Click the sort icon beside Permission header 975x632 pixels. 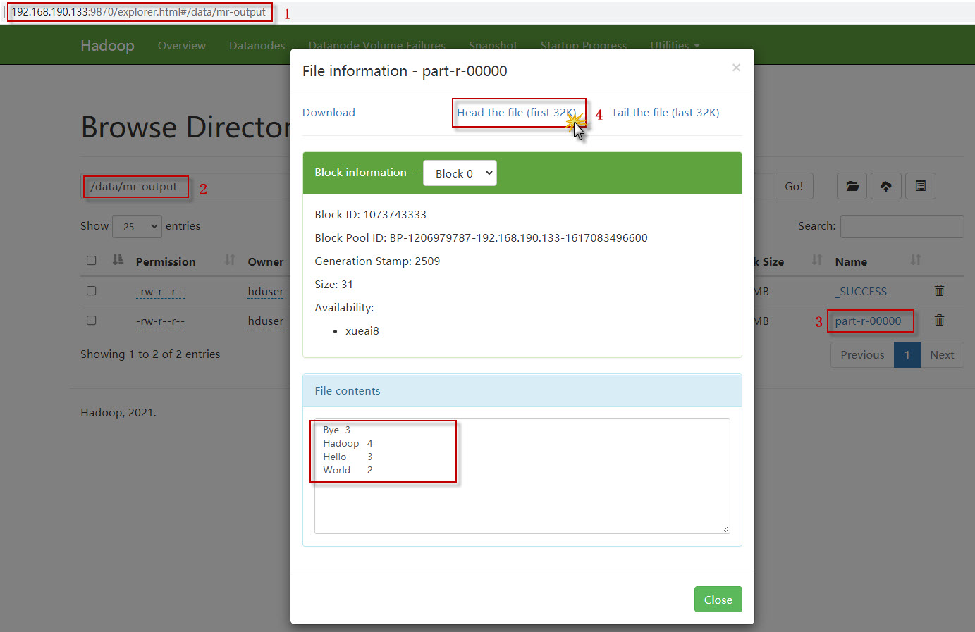pos(230,260)
